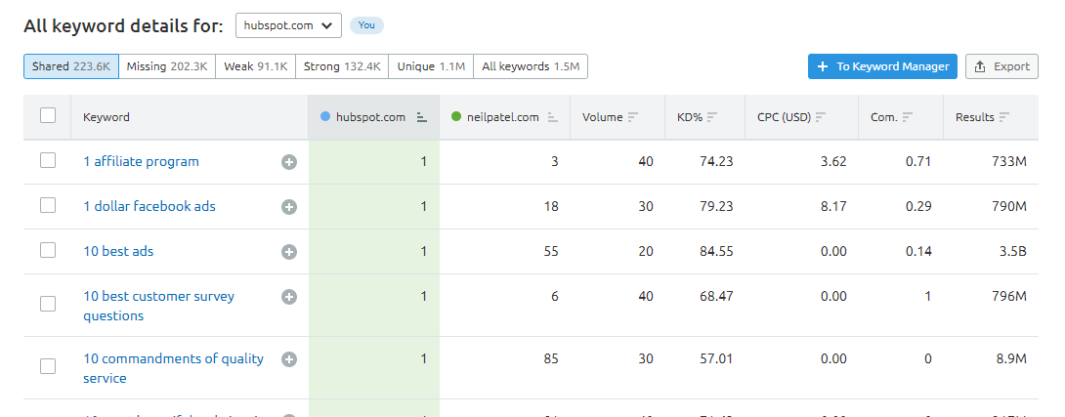Open the hubspot.com domain dropdown
Image resolution: width=1065 pixels, height=417 pixels.
288,25
